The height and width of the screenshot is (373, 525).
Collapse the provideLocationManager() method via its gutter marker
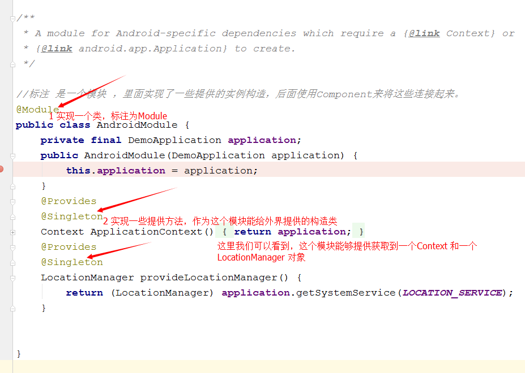(12, 278)
